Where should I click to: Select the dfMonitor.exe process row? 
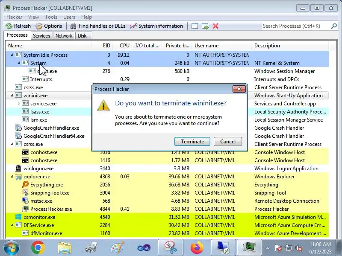[167, 233]
